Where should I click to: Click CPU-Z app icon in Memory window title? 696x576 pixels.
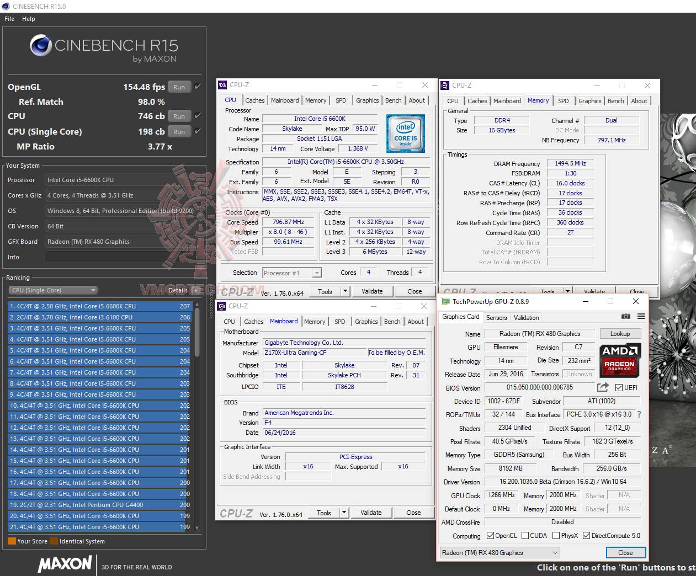coord(445,86)
